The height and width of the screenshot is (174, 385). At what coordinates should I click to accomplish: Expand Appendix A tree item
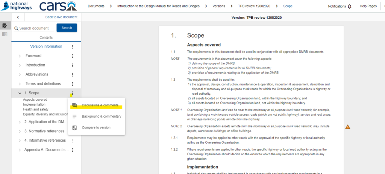click(x=20, y=150)
